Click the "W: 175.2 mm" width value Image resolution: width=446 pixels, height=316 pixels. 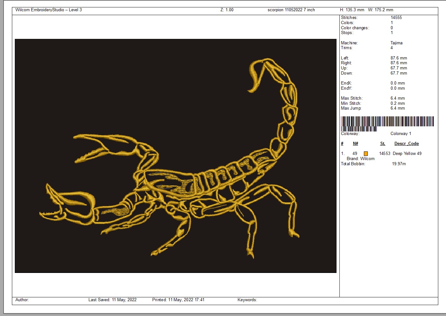click(381, 10)
